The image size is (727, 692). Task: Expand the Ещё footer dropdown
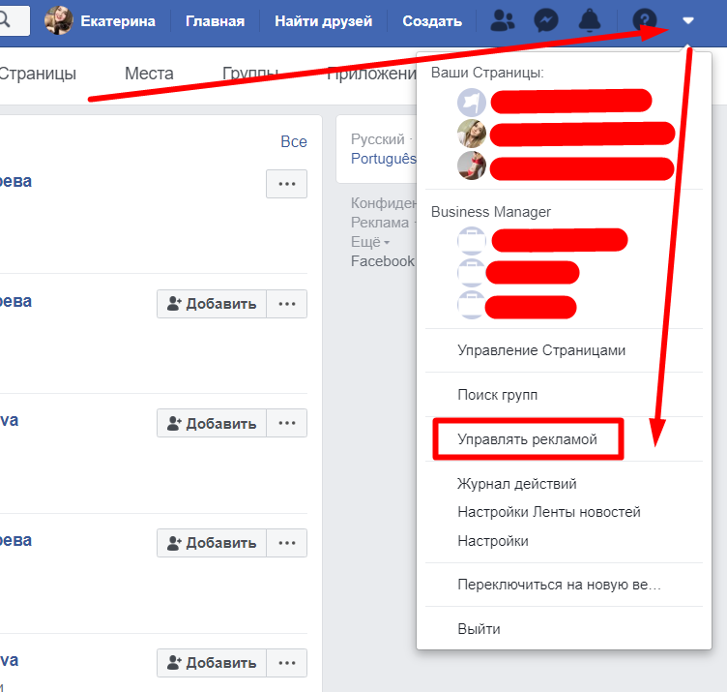pyautogui.click(x=370, y=242)
